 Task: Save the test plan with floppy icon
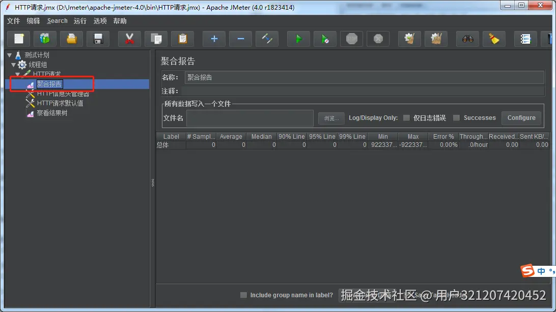point(98,39)
